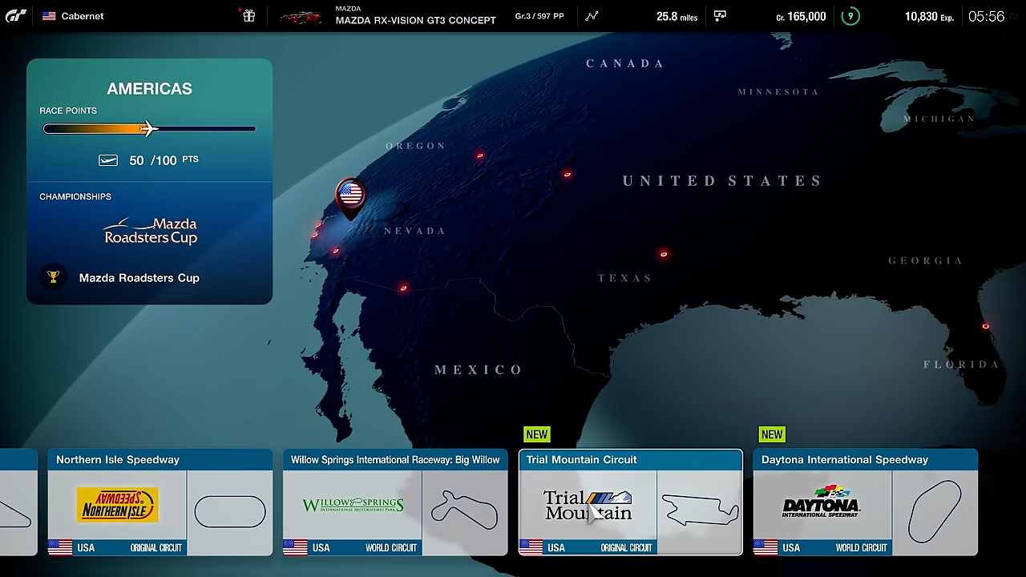Screen dimensions: 1026x577
Task: Click the 05:56 clock display
Action: coord(986,16)
